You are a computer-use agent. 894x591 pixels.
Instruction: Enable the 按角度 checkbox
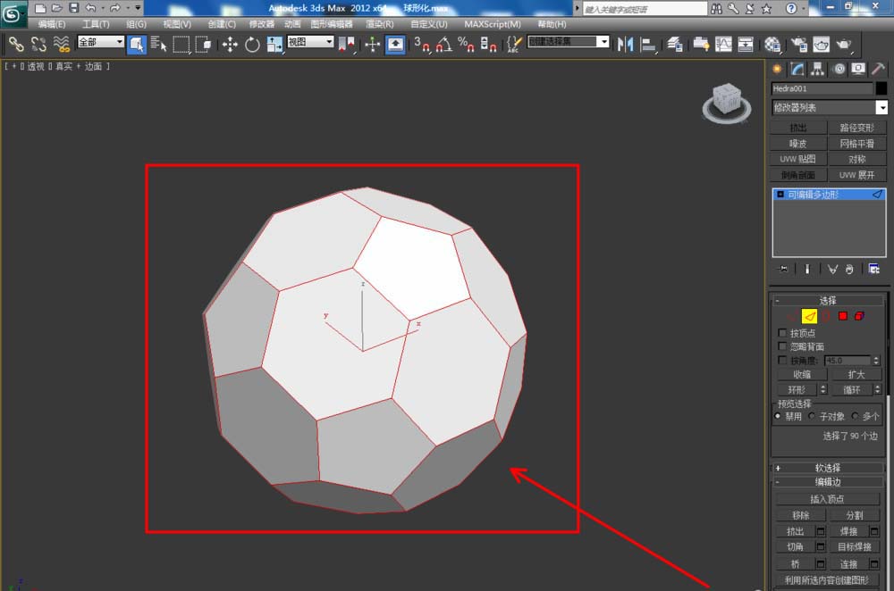click(782, 361)
